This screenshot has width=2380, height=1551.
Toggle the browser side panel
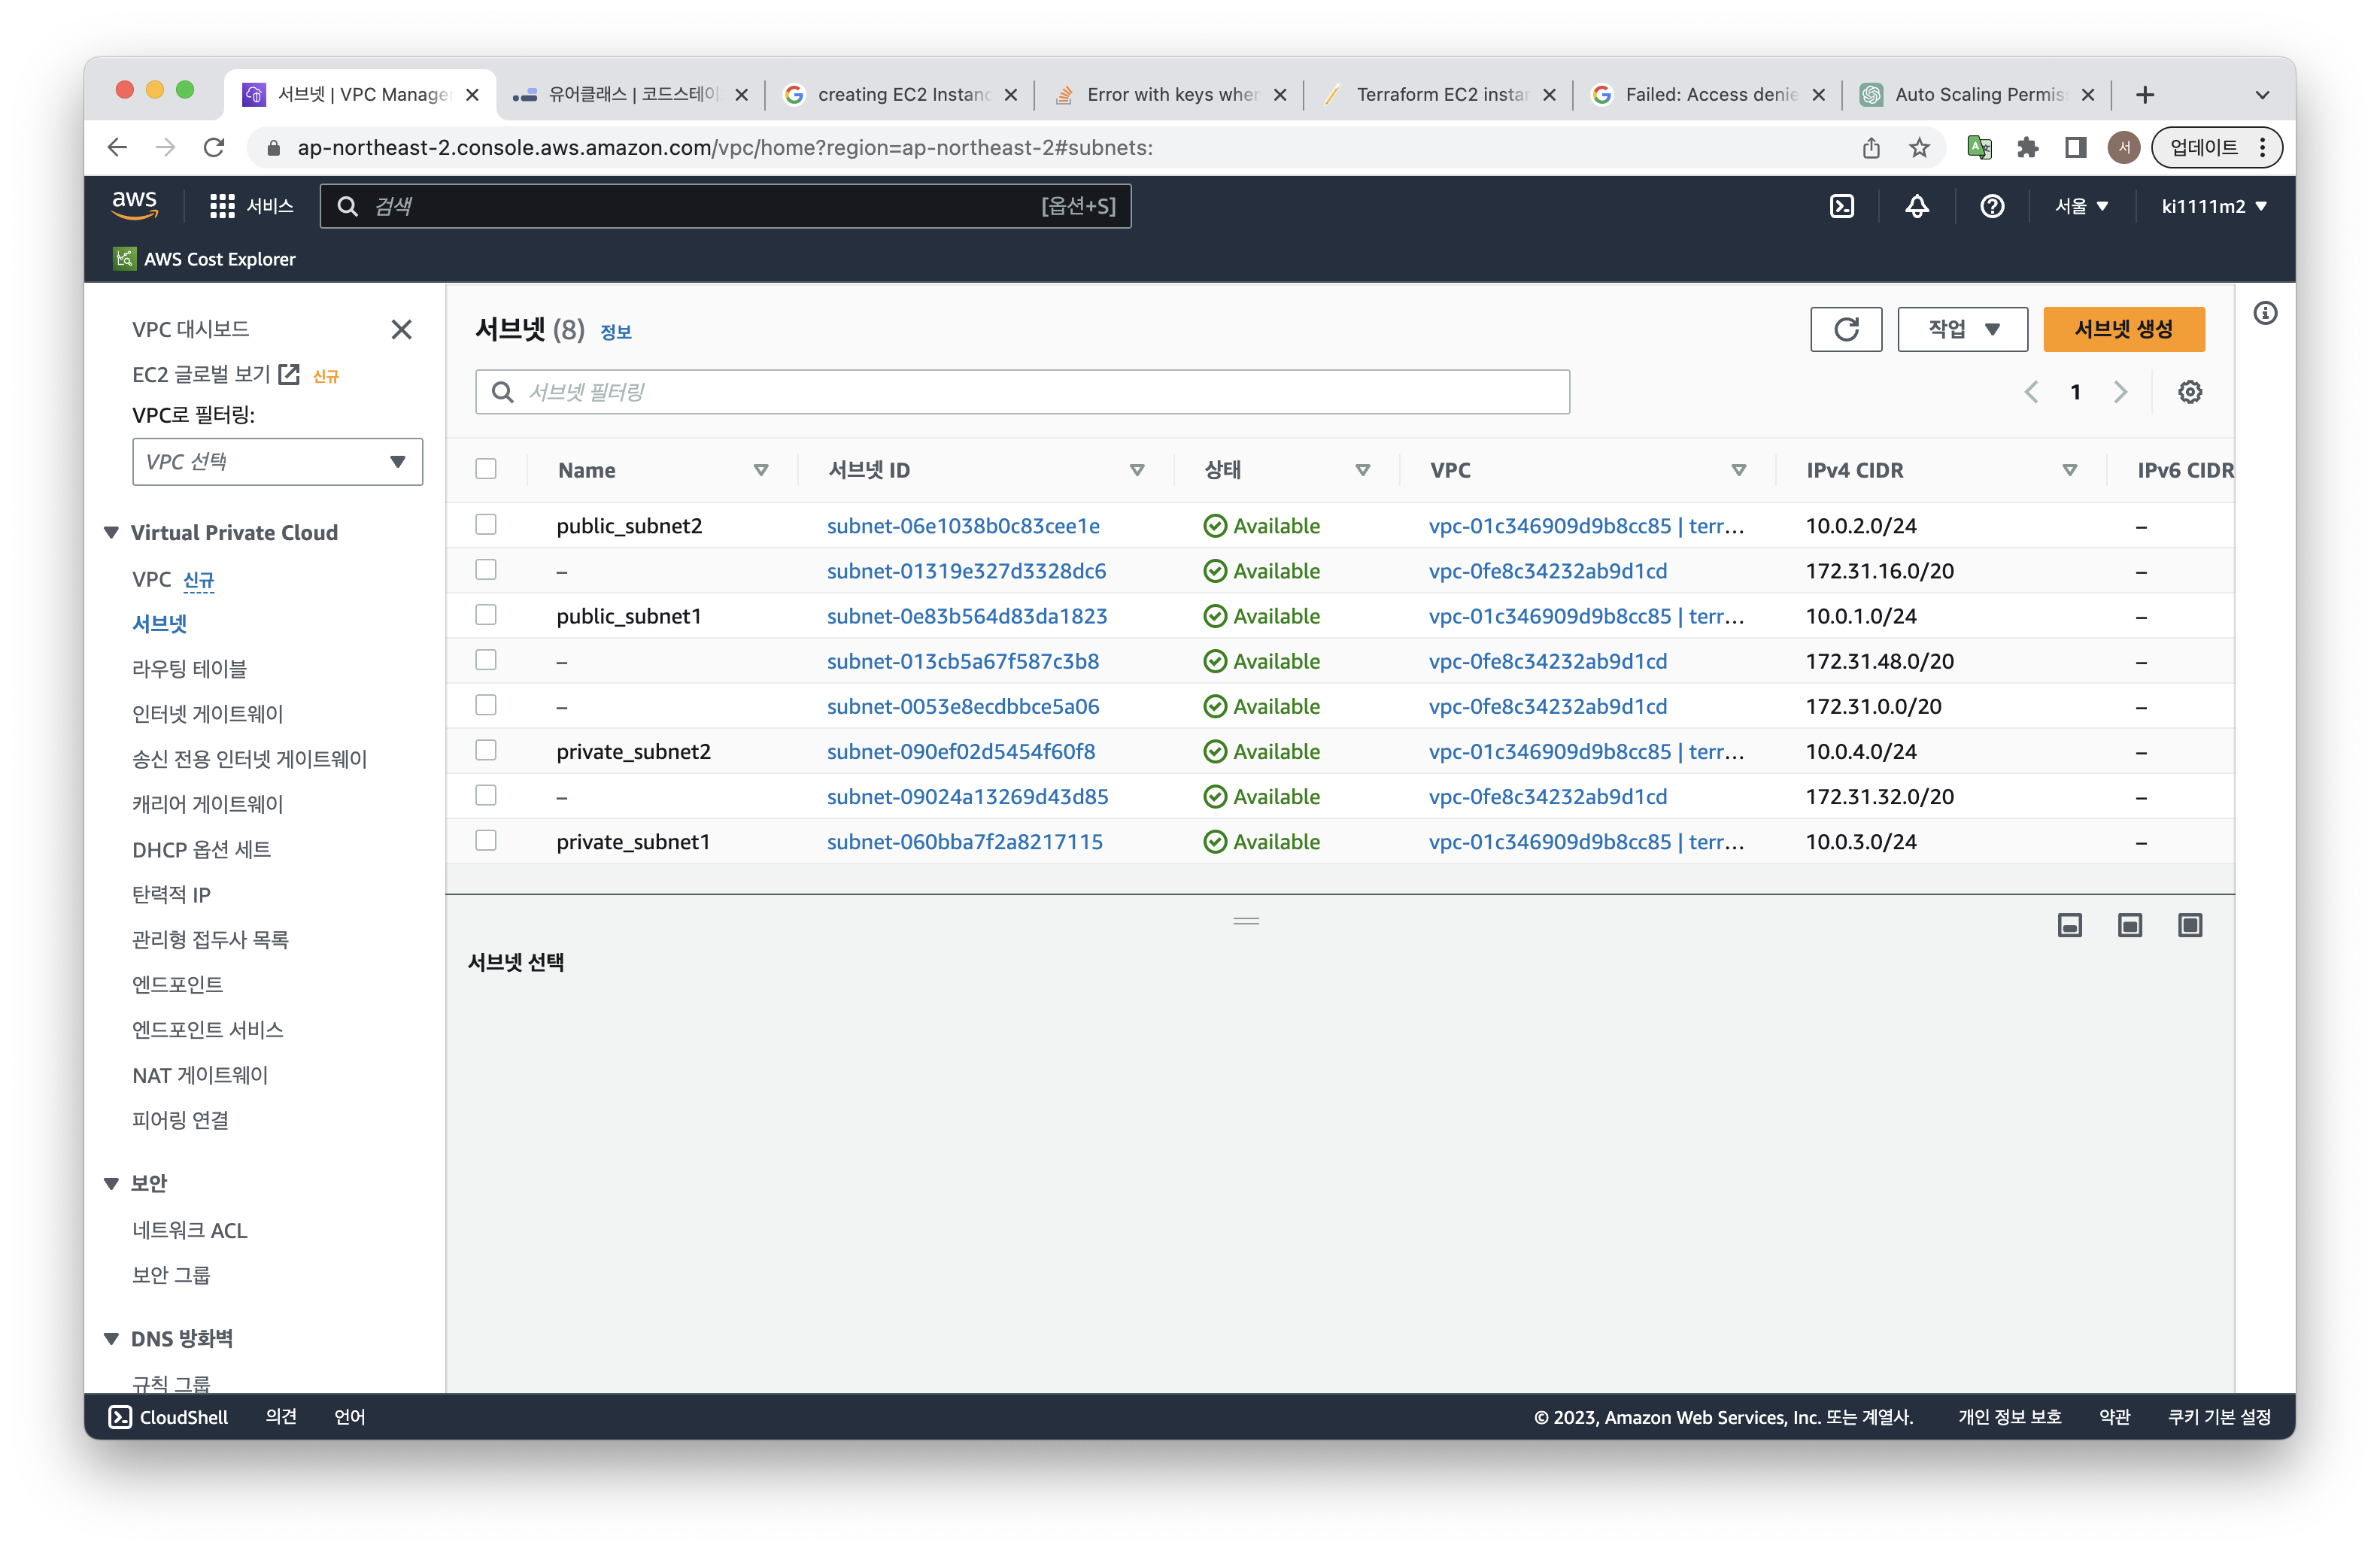[2075, 148]
